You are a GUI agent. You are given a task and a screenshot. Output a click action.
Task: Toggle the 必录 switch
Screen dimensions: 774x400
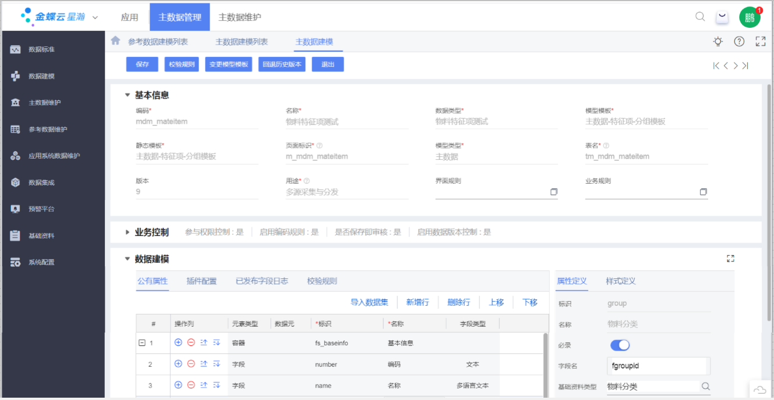point(620,345)
